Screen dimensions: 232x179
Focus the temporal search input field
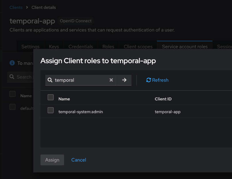(x=81, y=80)
